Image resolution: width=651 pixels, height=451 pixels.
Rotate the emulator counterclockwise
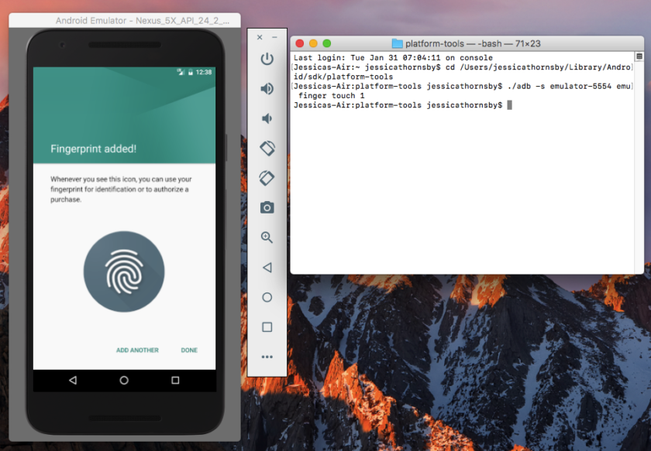(x=267, y=148)
